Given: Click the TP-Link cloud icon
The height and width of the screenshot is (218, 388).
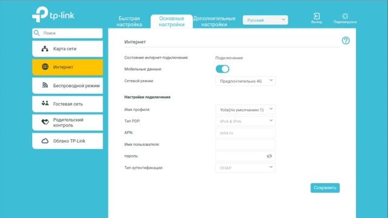Looking at the screenshot, I should coord(45,141).
